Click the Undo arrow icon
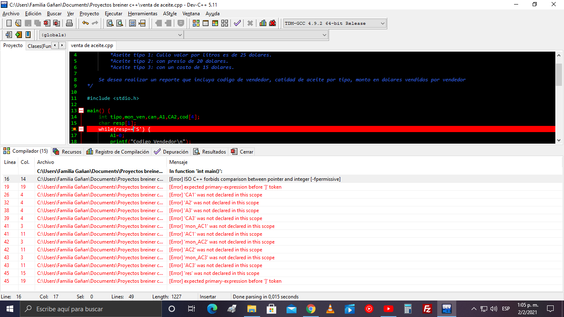Screen dimensions: 564x317 tap(85, 23)
